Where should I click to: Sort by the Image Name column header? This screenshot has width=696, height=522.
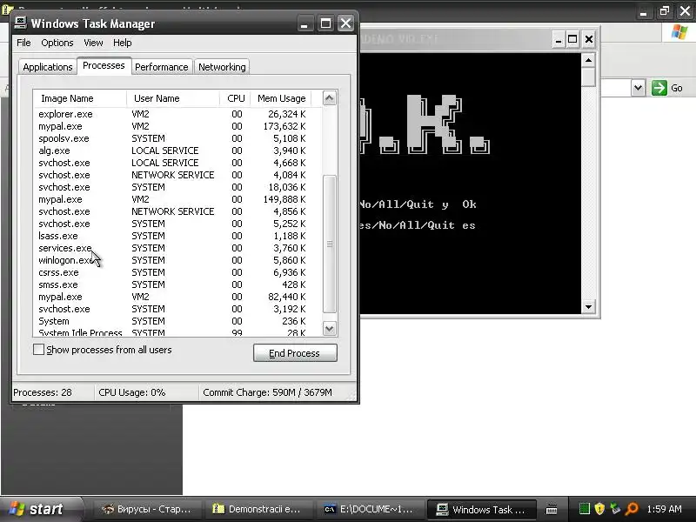(x=80, y=98)
